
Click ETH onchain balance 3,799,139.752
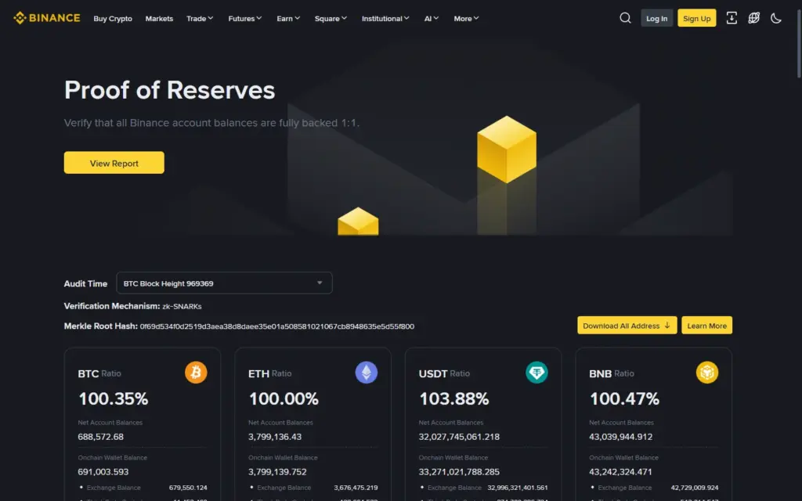point(277,472)
